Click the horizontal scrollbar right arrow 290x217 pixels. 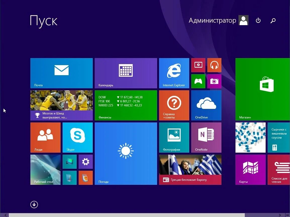(x=280, y=215)
